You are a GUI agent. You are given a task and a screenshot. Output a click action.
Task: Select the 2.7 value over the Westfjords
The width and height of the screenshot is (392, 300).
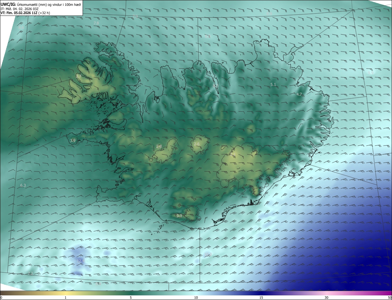pyautogui.click(x=79, y=76)
